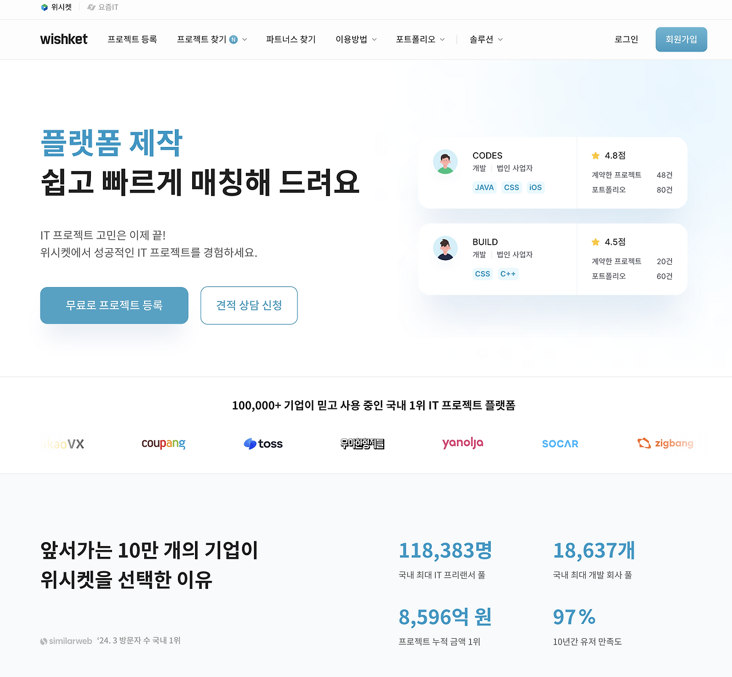Click the 로그인 link
The width and height of the screenshot is (732, 677).
tap(626, 39)
